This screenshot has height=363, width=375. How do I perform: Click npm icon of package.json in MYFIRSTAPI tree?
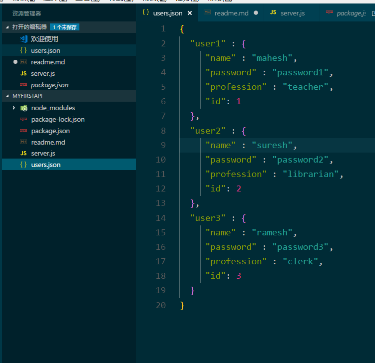coord(23,131)
